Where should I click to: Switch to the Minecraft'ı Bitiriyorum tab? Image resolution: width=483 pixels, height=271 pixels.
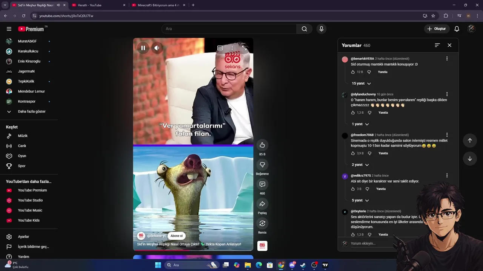(x=158, y=5)
